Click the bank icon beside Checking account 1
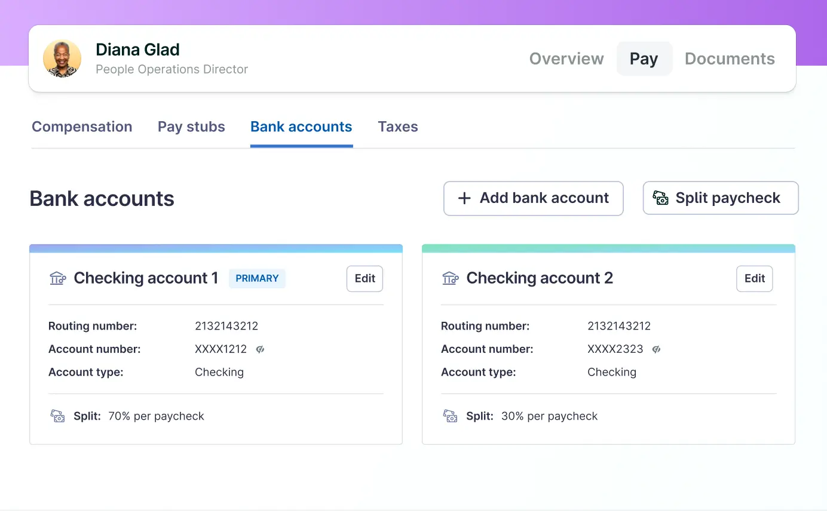 point(57,278)
